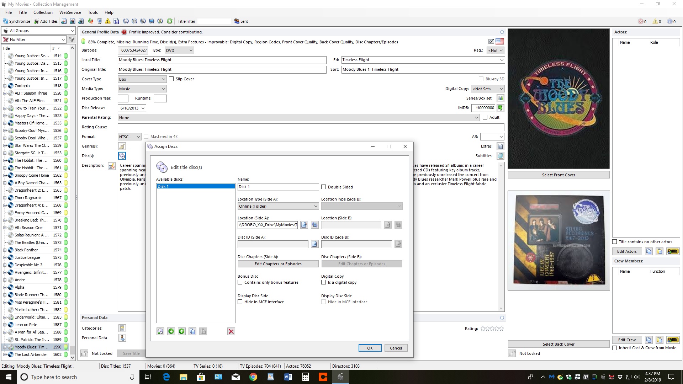
Task: Click the green Move disc down icon
Action: (x=171, y=331)
